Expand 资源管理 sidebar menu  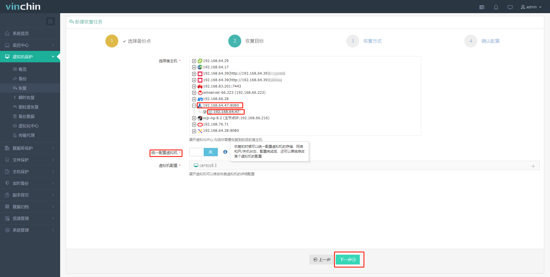[30, 218]
